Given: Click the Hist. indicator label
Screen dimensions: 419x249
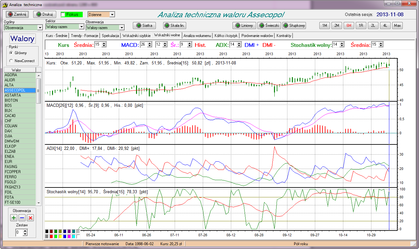Looking at the screenshot, I should (x=200, y=45).
